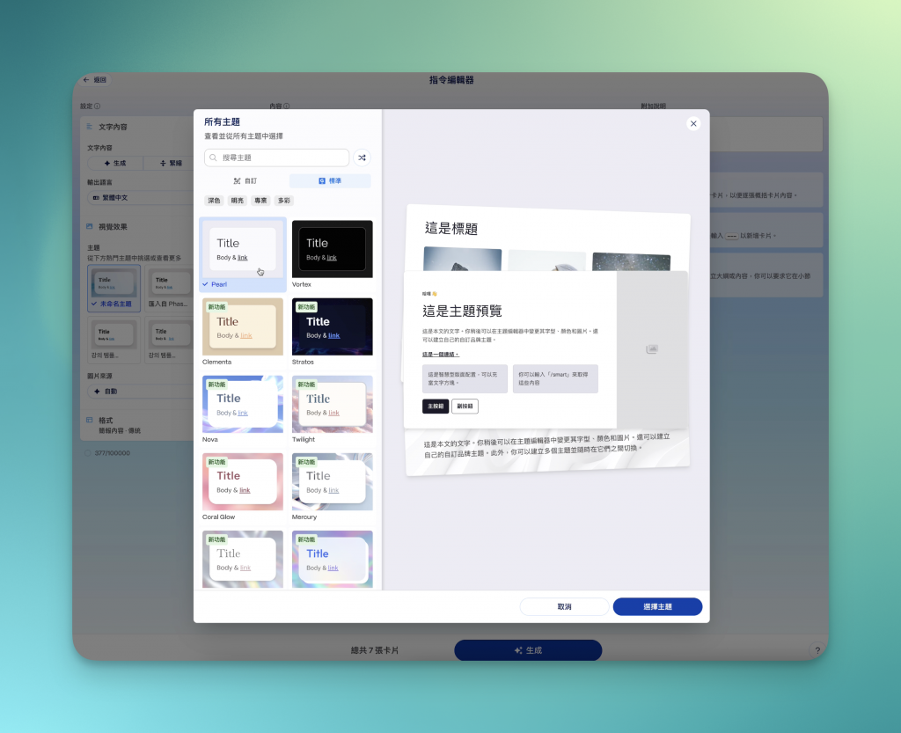Click the 377/100000 character count

(112, 453)
